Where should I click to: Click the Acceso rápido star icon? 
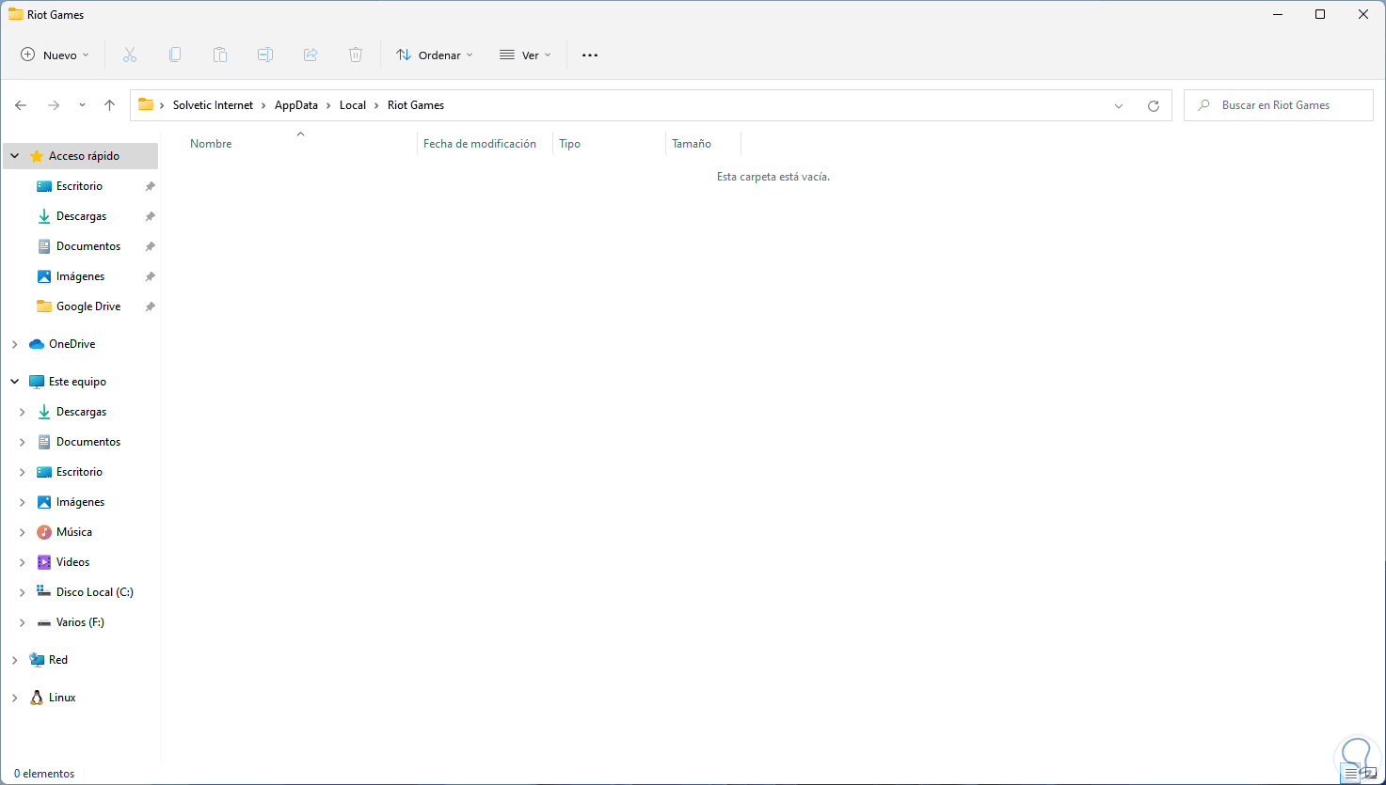pos(37,156)
